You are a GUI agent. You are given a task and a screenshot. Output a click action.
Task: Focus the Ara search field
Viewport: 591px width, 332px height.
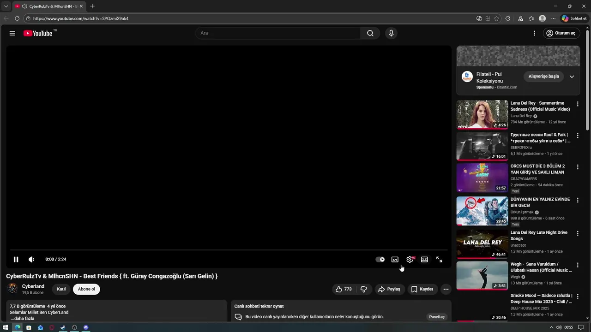click(x=278, y=33)
